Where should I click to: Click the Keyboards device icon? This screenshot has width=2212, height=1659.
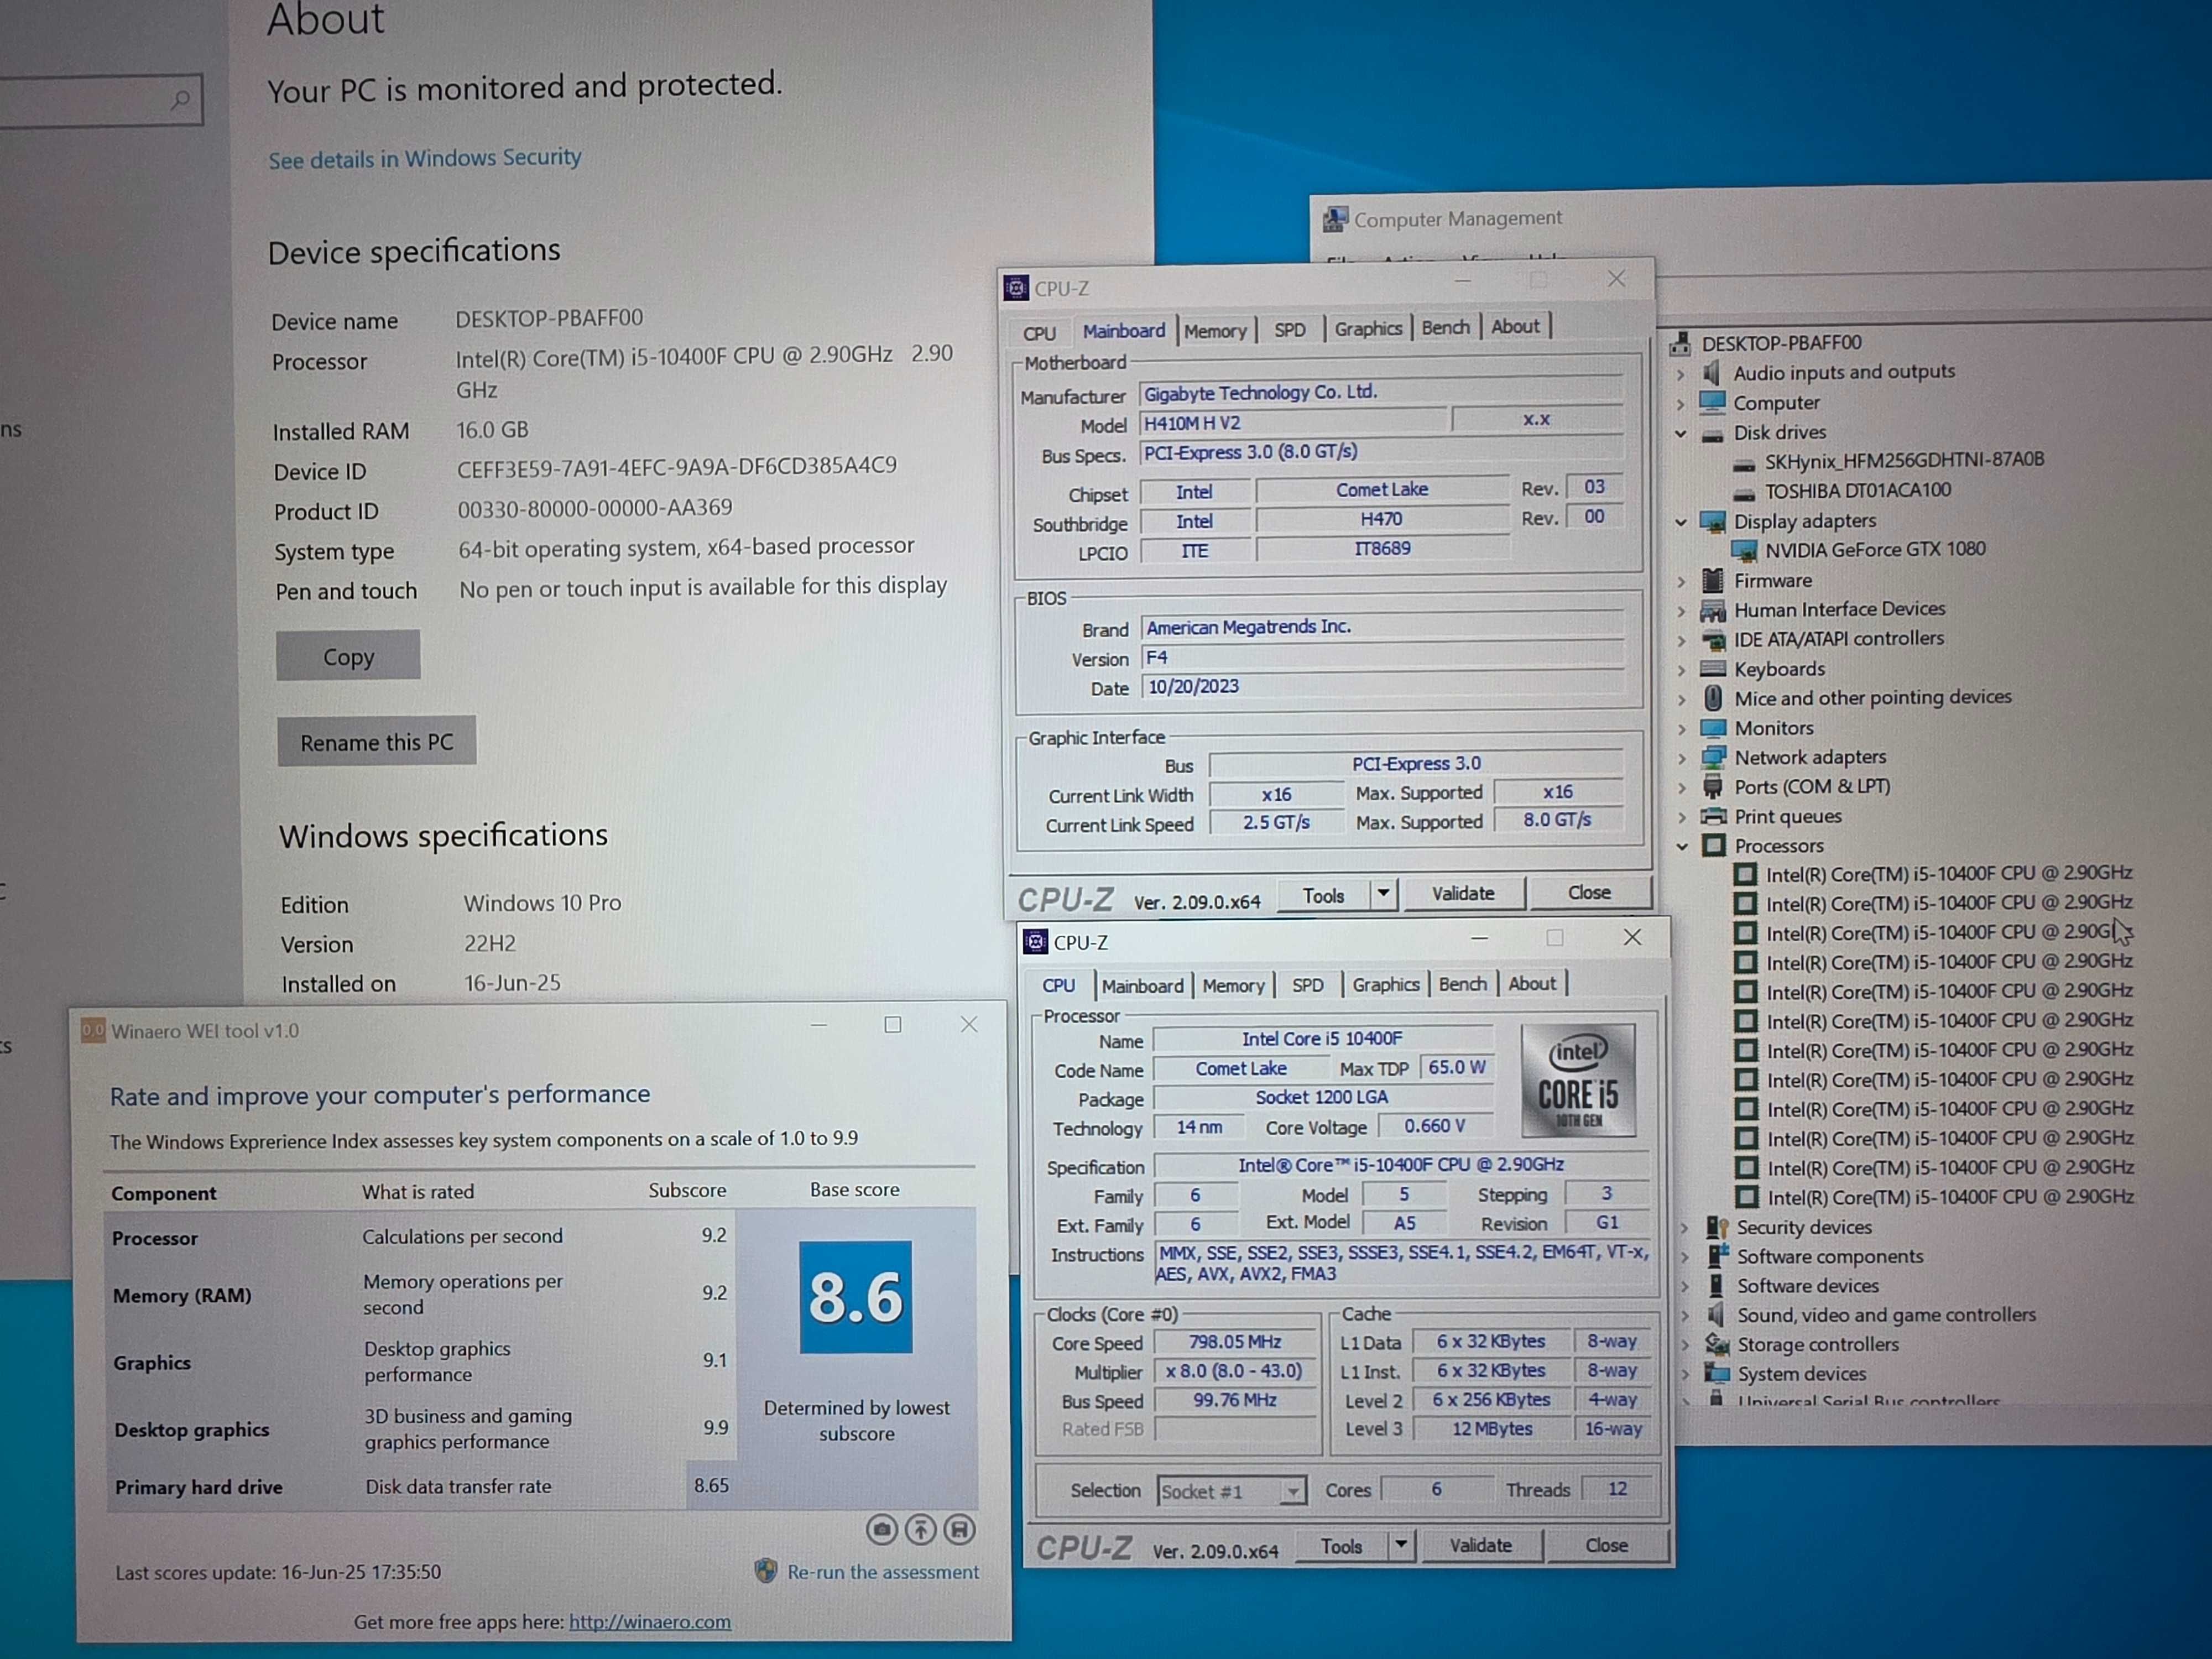click(x=1713, y=669)
